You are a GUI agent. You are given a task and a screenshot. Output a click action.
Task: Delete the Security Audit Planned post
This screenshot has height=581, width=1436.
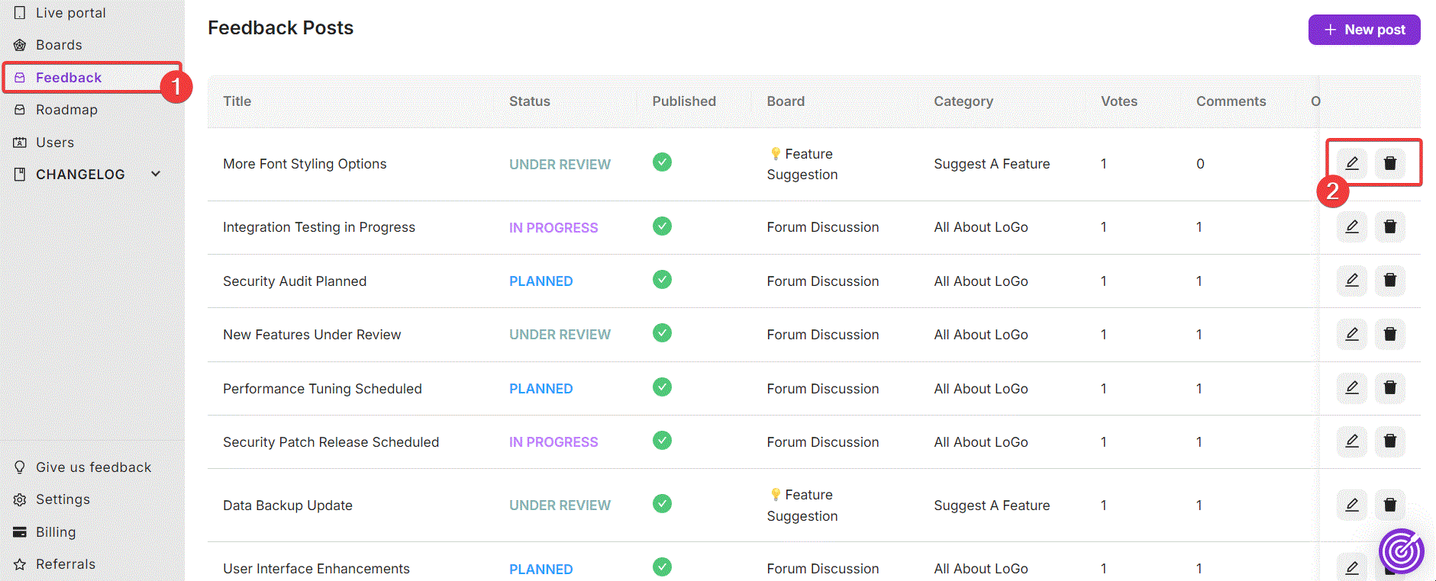click(1389, 280)
